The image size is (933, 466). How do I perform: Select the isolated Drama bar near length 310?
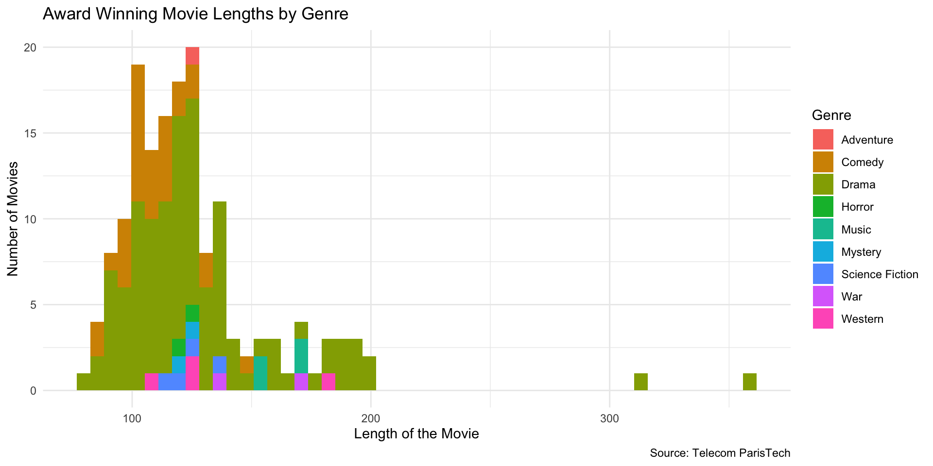641,382
